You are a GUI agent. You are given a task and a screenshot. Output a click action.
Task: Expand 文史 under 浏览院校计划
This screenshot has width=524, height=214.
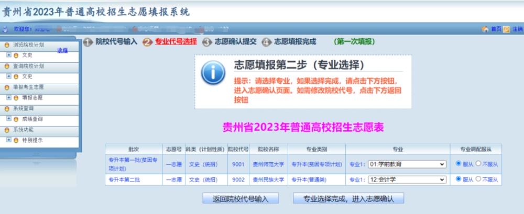(x=9, y=55)
